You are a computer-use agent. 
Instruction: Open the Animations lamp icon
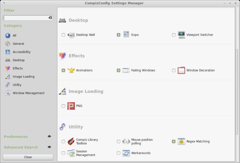click(71, 70)
